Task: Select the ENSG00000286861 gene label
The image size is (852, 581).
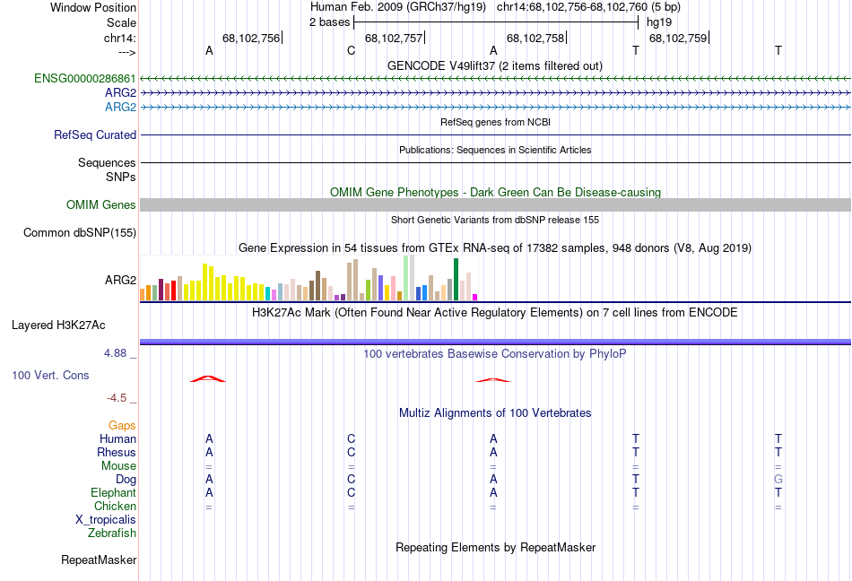Action: click(x=85, y=78)
